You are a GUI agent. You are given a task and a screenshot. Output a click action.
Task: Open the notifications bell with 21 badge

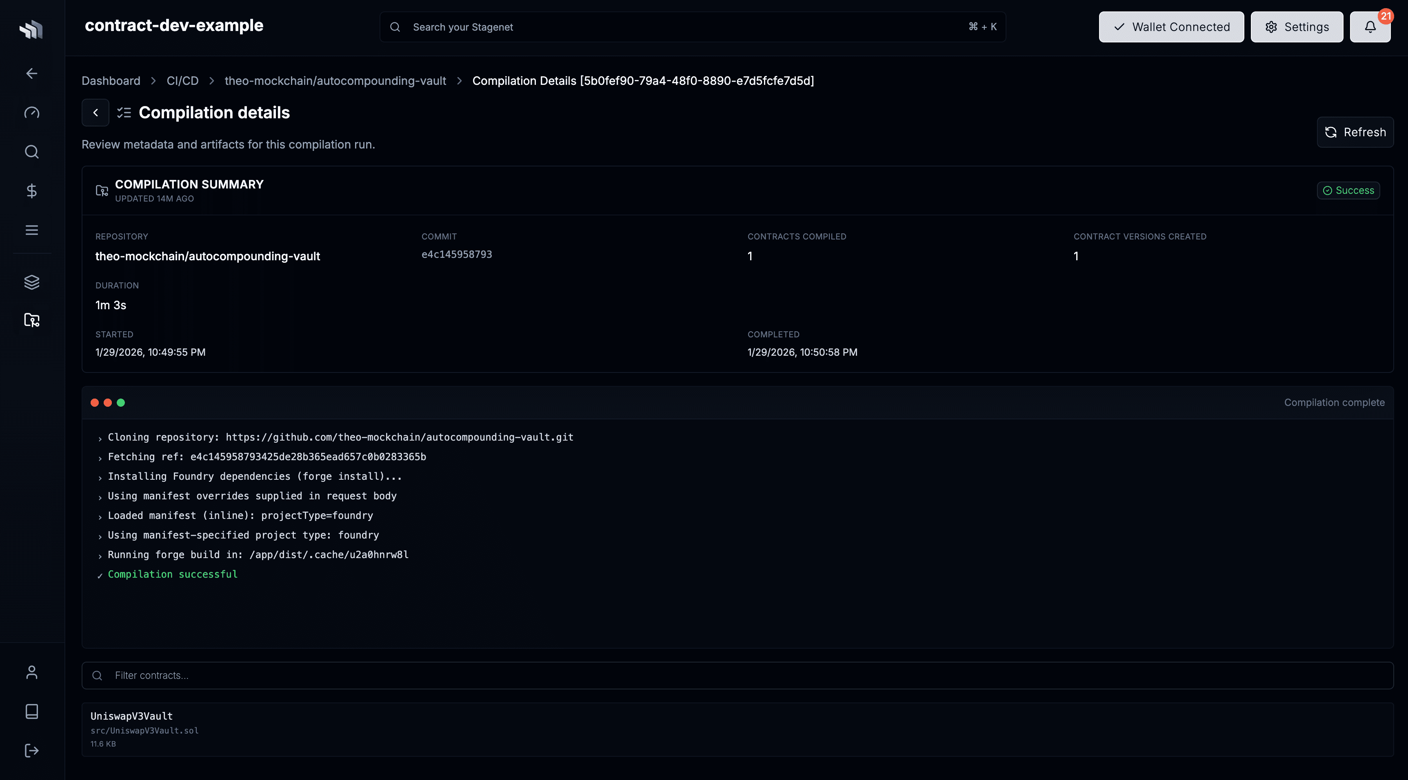(x=1370, y=26)
